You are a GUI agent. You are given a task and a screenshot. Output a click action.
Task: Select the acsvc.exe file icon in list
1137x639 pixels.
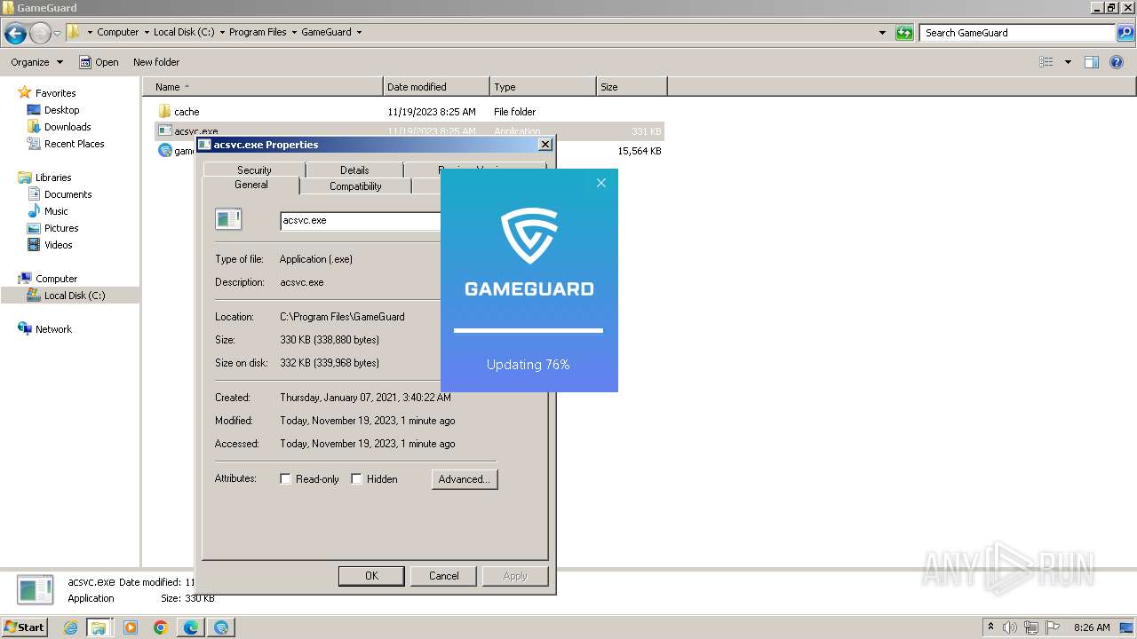click(x=164, y=131)
